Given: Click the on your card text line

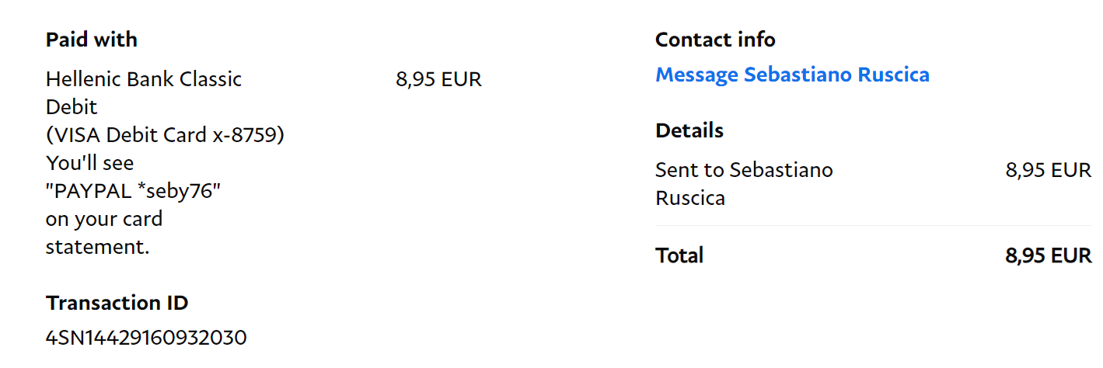Looking at the screenshot, I should coord(104,219).
